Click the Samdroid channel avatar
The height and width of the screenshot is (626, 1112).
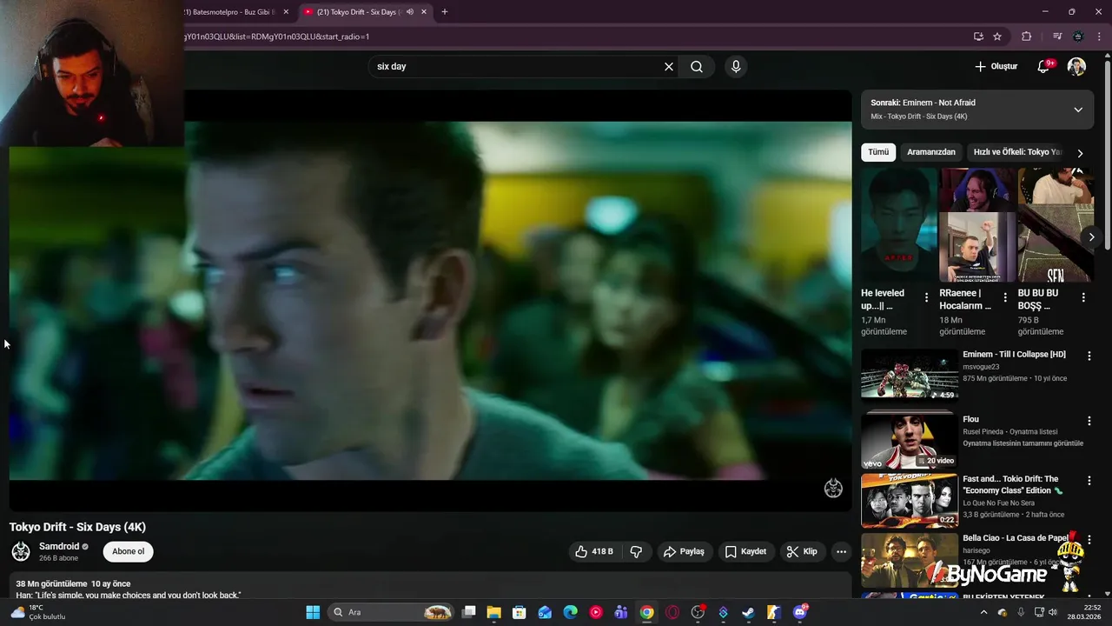20,551
